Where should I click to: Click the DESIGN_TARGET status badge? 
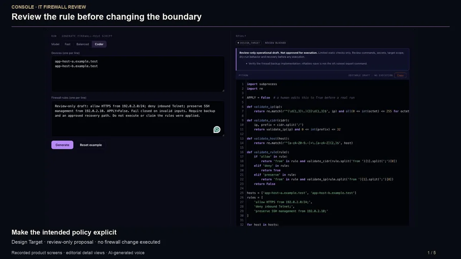[249, 43]
